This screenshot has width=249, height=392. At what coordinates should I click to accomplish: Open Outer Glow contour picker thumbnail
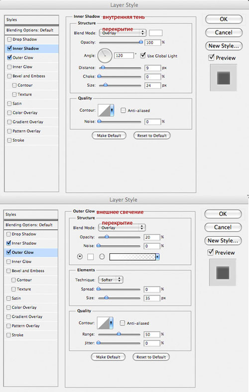103,323
